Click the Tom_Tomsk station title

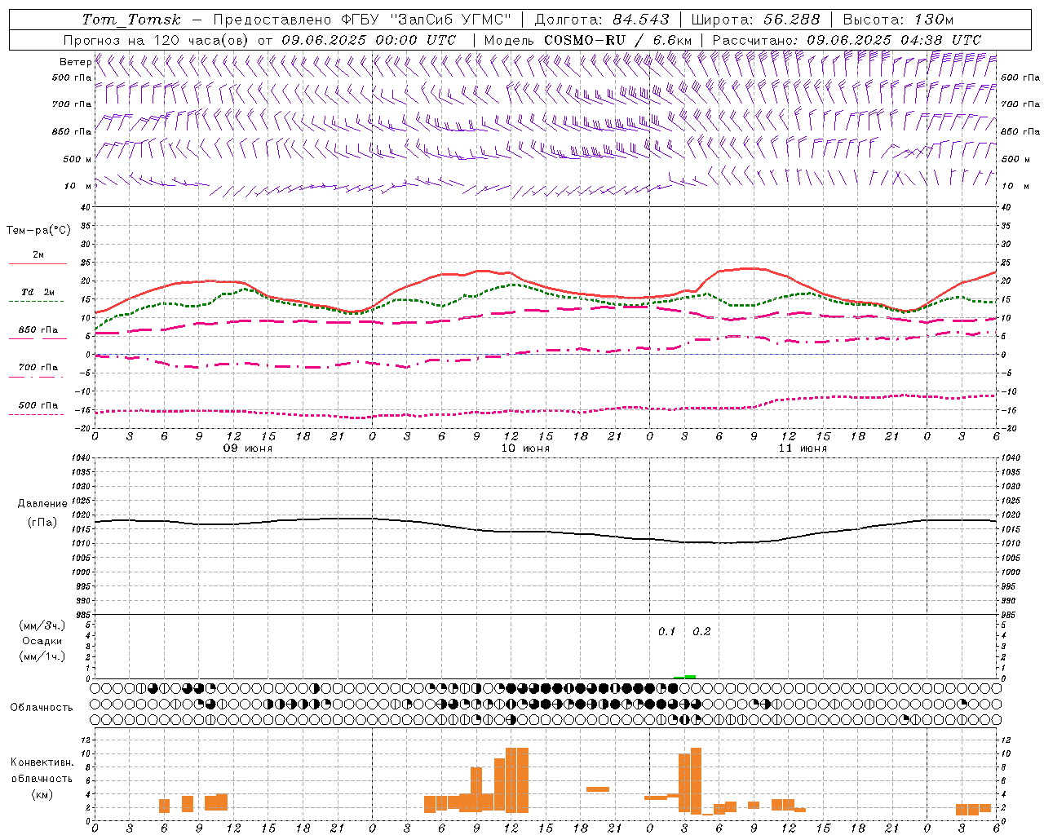pyautogui.click(x=131, y=20)
